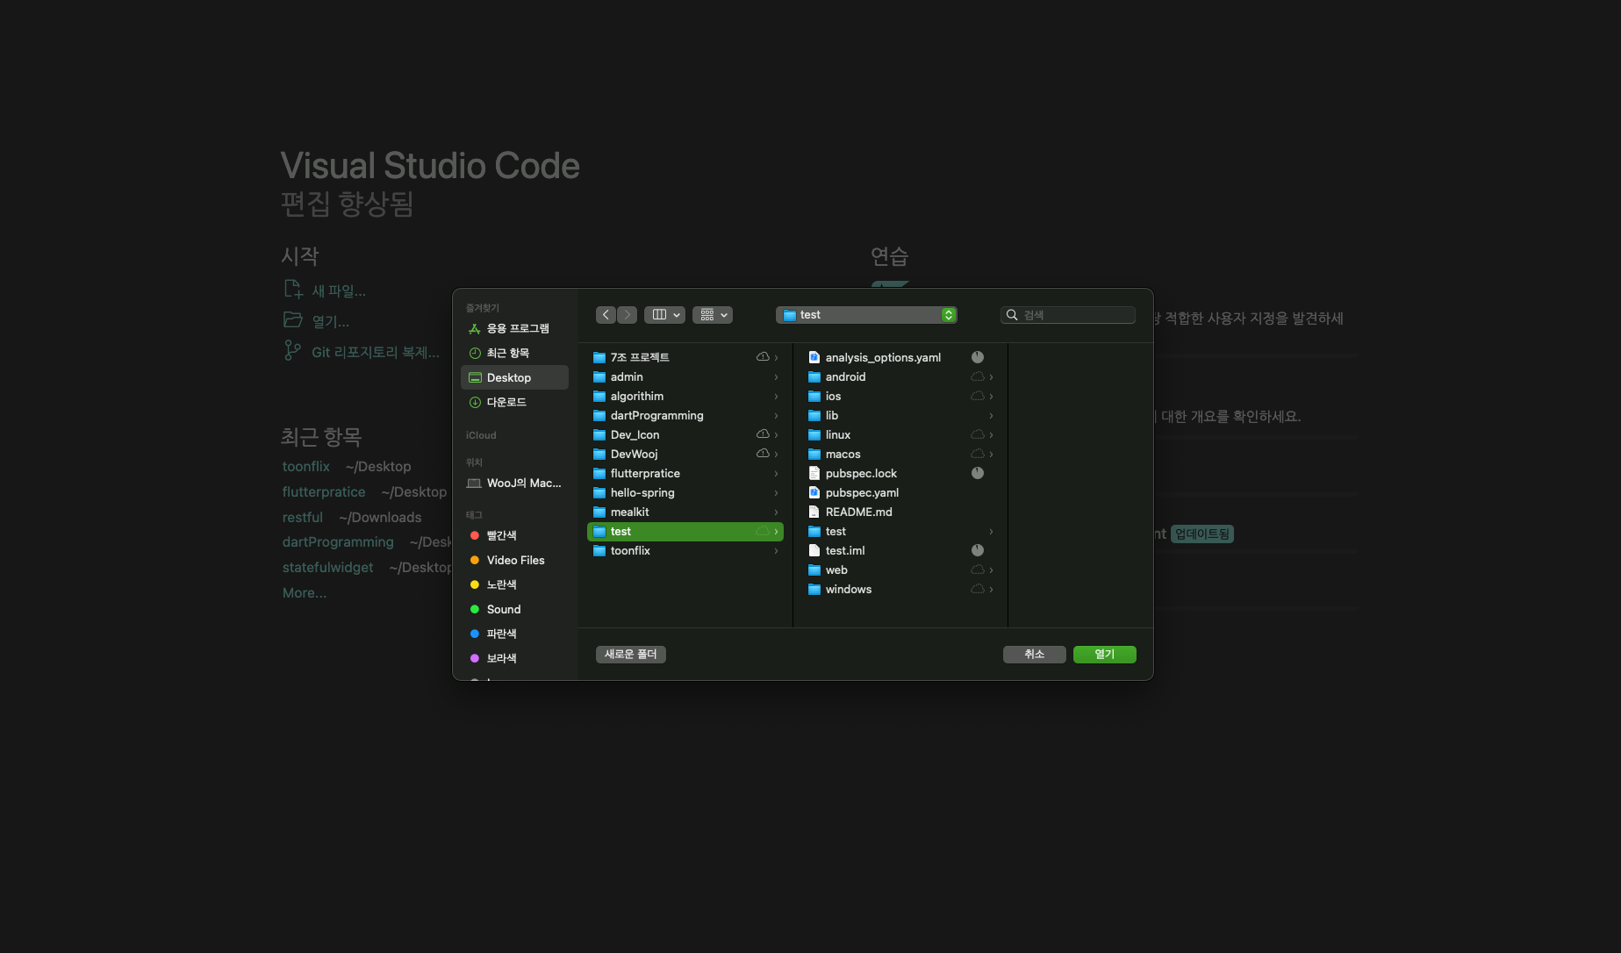
Task: Go back with the left arrow button
Action: click(x=606, y=315)
